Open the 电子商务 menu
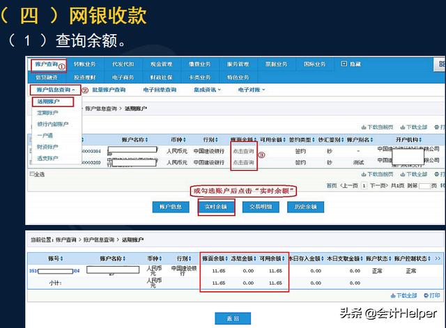The width and height of the screenshot is (446, 328). [x=123, y=77]
